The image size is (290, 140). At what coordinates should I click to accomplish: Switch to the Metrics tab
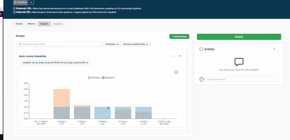point(31,24)
